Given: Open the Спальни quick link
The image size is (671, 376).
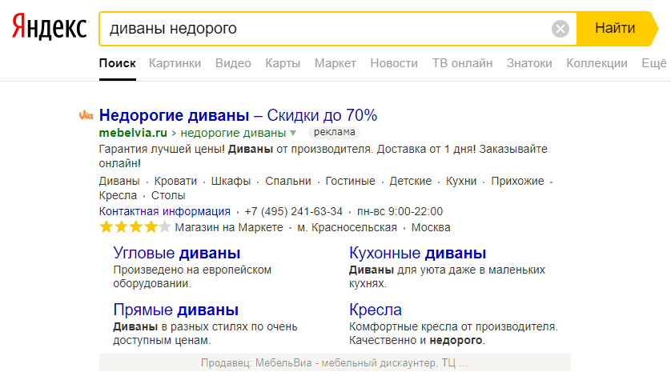Looking at the screenshot, I should click(288, 181).
